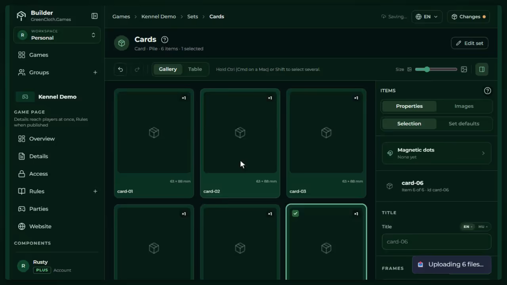Select the HU title language pill
The image size is (507, 285).
482,227
